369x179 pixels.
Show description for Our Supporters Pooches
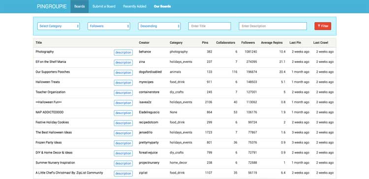point(123,73)
